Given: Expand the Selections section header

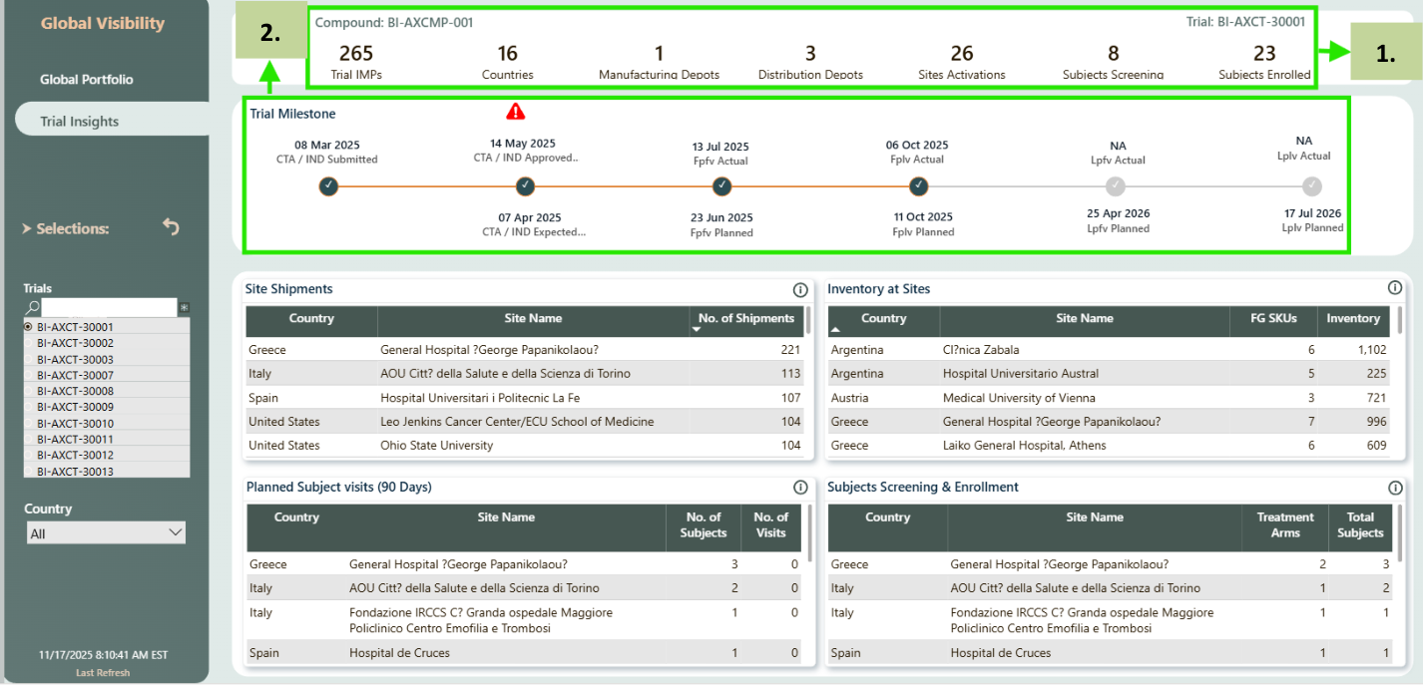Looking at the screenshot, I should tap(65, 228).
